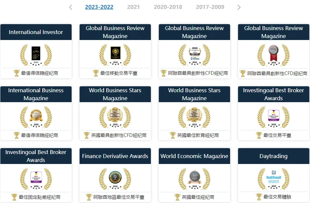This screenshot has width=310, height=203.
Task: Click the 最佳移動交易平臺 caption
Action: point(119,73)
